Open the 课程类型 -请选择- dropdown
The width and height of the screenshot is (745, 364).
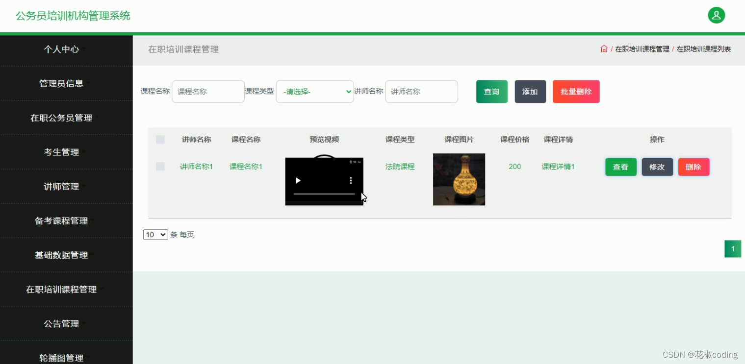[x=314, y=92]
